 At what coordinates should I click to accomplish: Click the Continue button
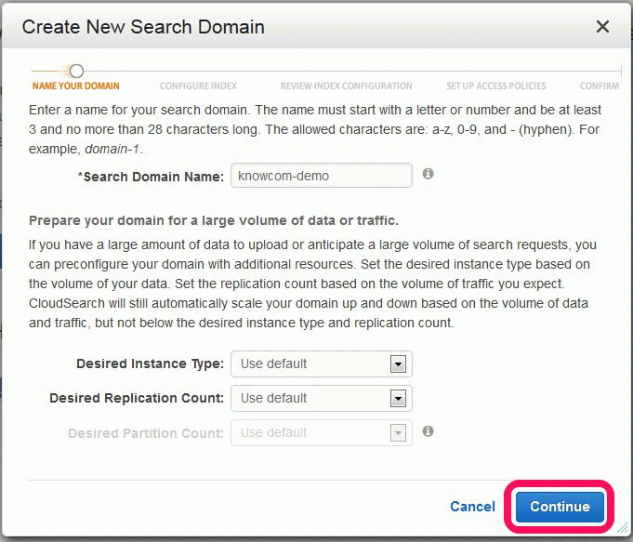coord(560,507)
